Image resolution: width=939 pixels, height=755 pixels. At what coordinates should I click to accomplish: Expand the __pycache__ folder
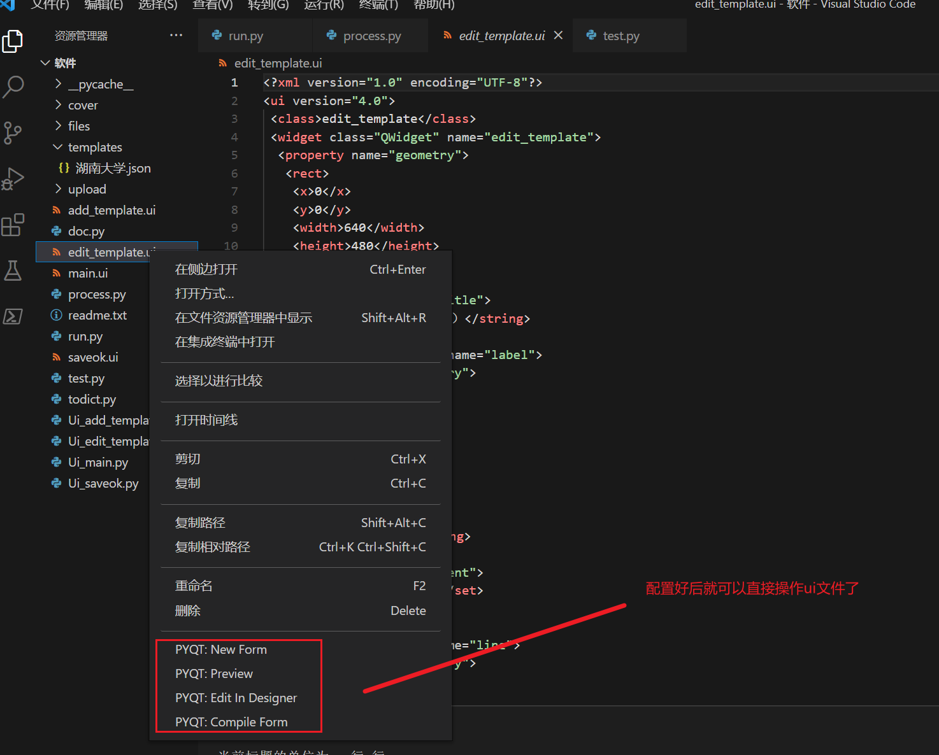[58, 84]
